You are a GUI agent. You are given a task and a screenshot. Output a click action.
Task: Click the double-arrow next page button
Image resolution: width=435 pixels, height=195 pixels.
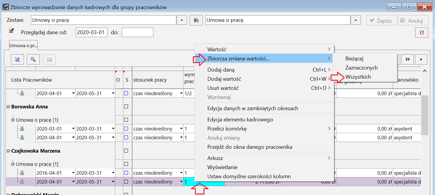coord(408,59)
